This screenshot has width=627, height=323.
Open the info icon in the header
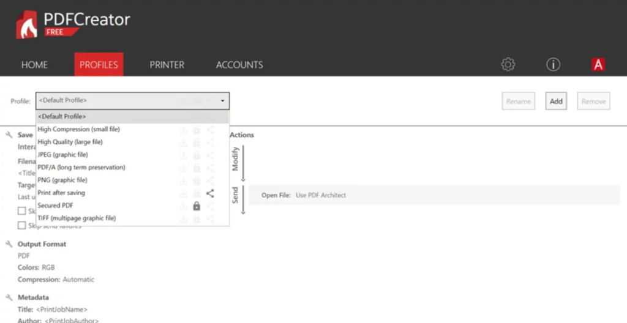click(x=553, y=64)
